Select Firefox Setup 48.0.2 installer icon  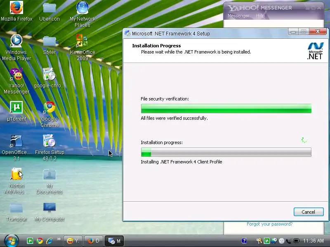click(49, 148)
